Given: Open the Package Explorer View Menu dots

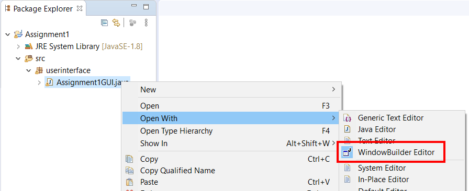Looking at the screenshot, I should click(x=146, y=22).
